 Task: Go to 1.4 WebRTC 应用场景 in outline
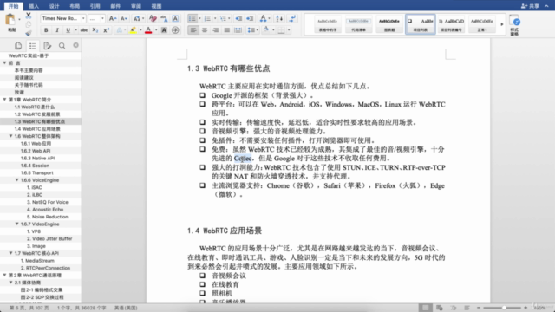(37, 129)
